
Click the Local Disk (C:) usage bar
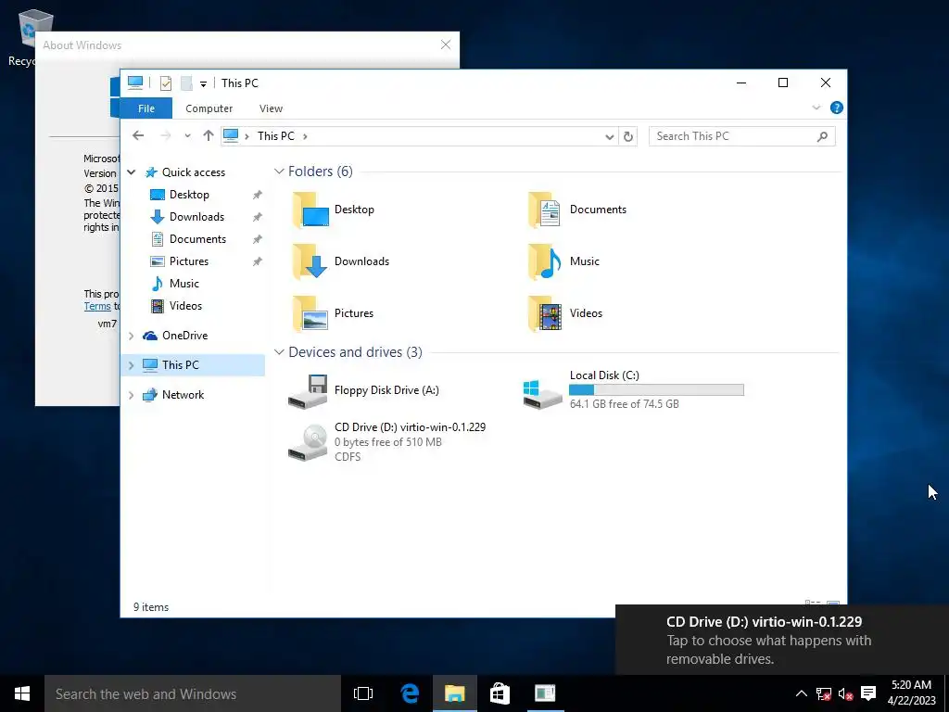[656, 390]
